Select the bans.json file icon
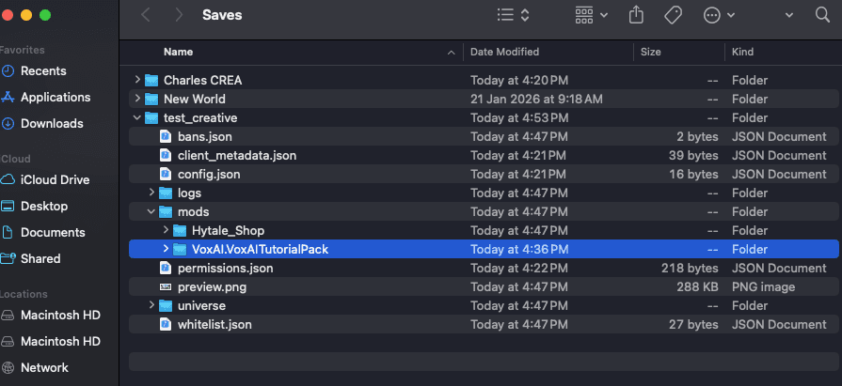The image size is (842, 386). pyautogui.click(x=166, y=136)
